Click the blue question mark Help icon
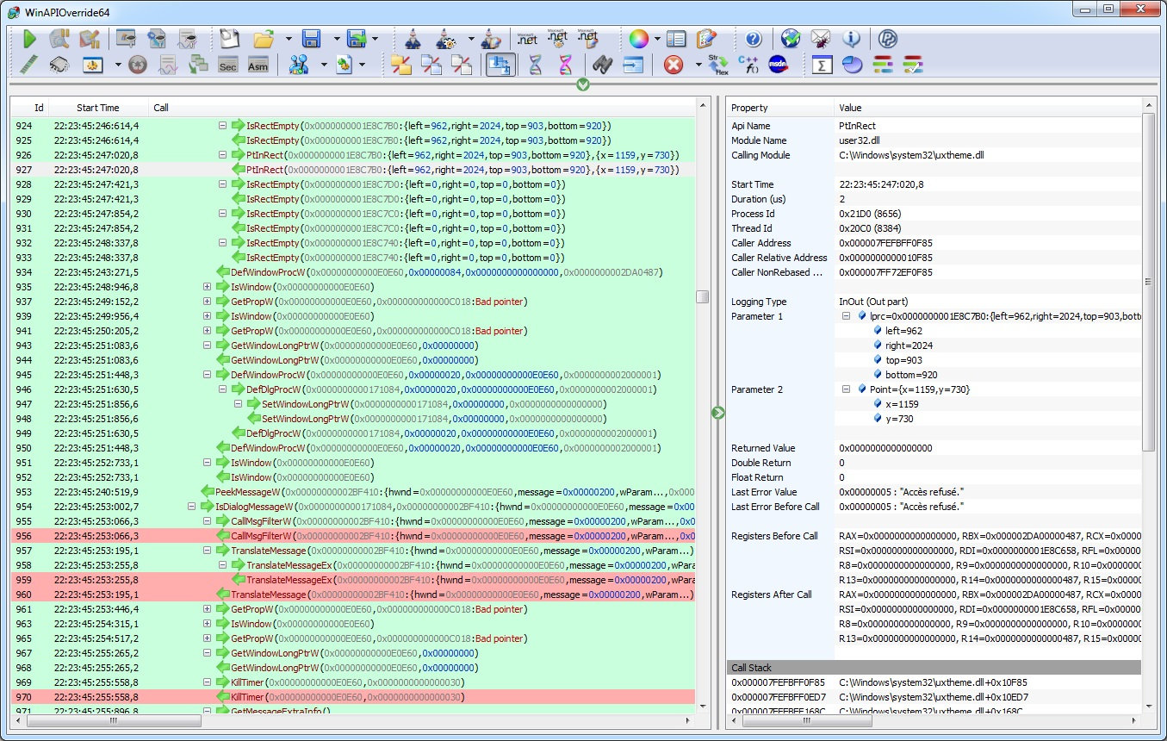Screen dimensions: 1167x741 tap(754, 39)
